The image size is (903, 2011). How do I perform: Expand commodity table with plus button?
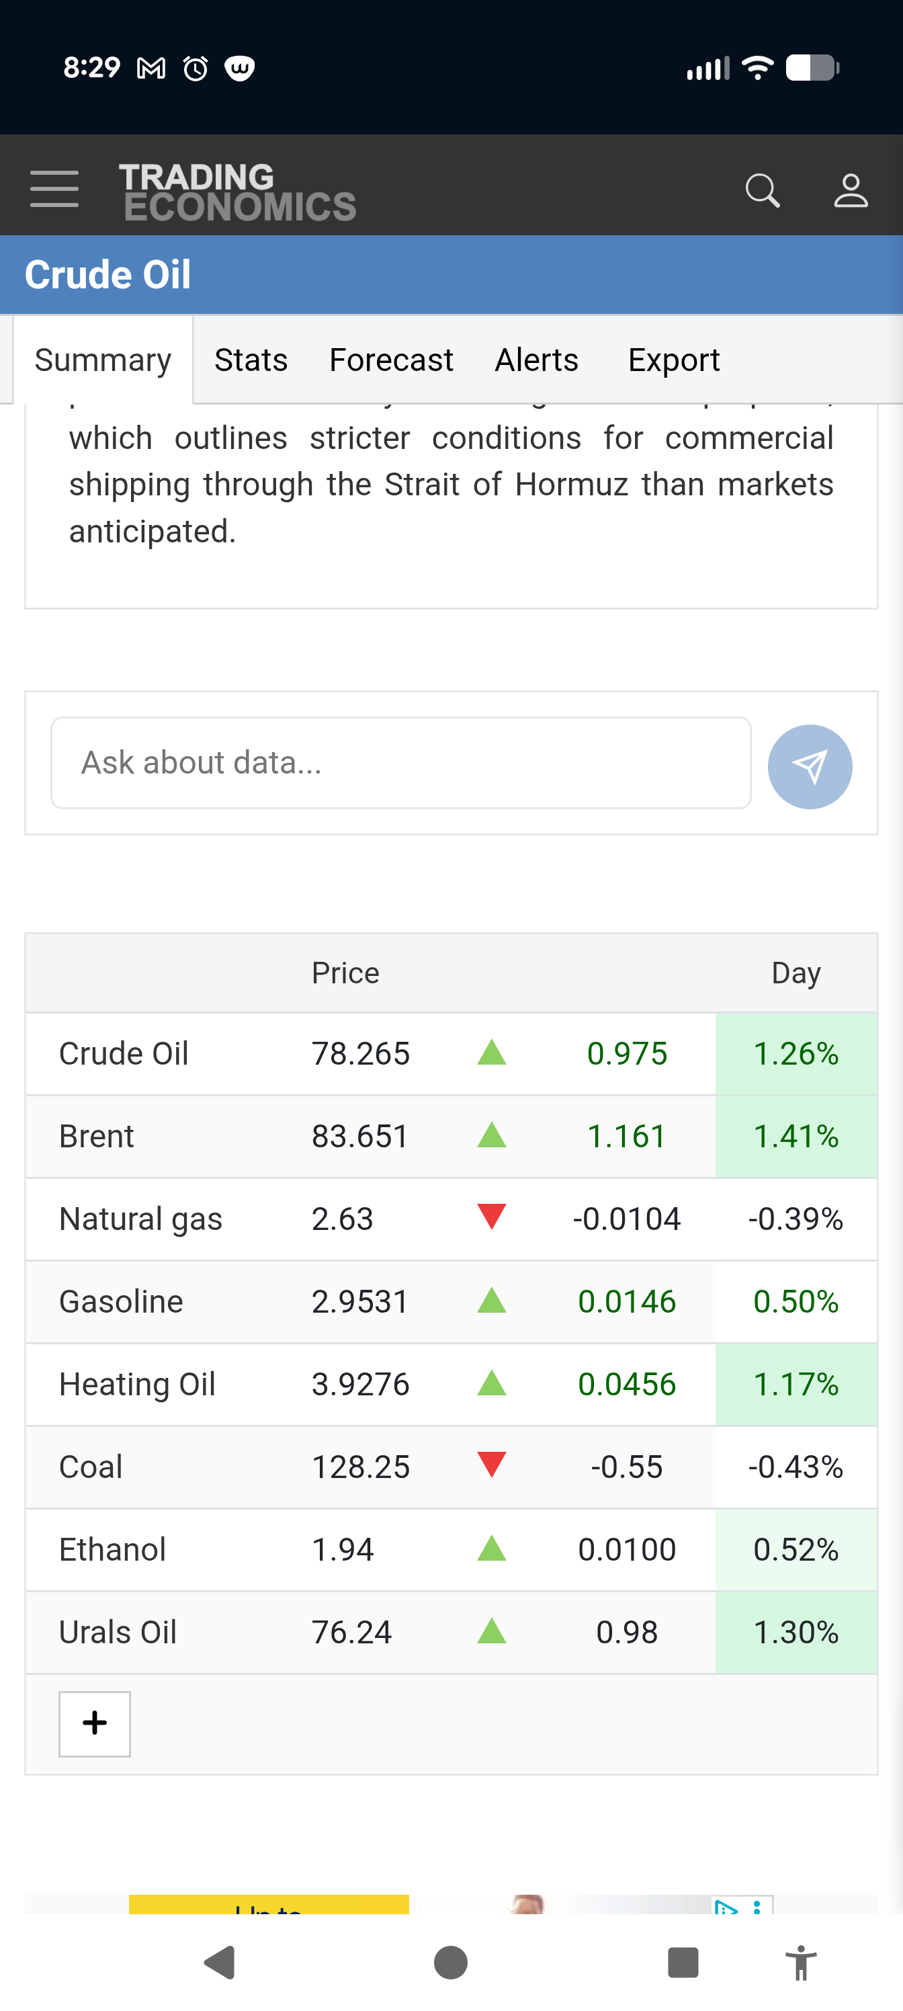pyautogui.click(x=95, y=1723)
